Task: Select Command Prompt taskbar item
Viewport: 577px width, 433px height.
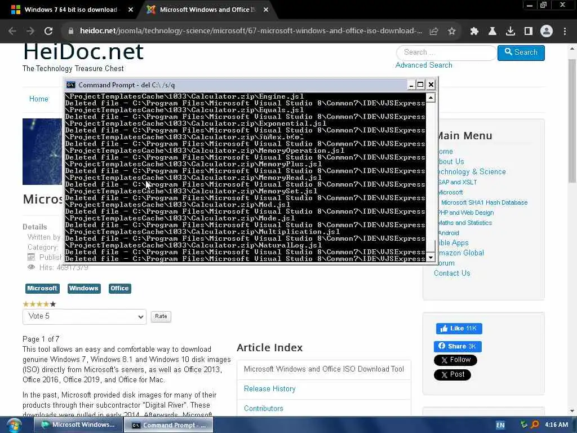Action: (x=168, y=425)
